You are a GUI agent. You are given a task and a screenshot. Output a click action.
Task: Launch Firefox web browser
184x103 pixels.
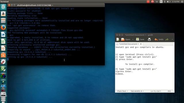(3, 28)
